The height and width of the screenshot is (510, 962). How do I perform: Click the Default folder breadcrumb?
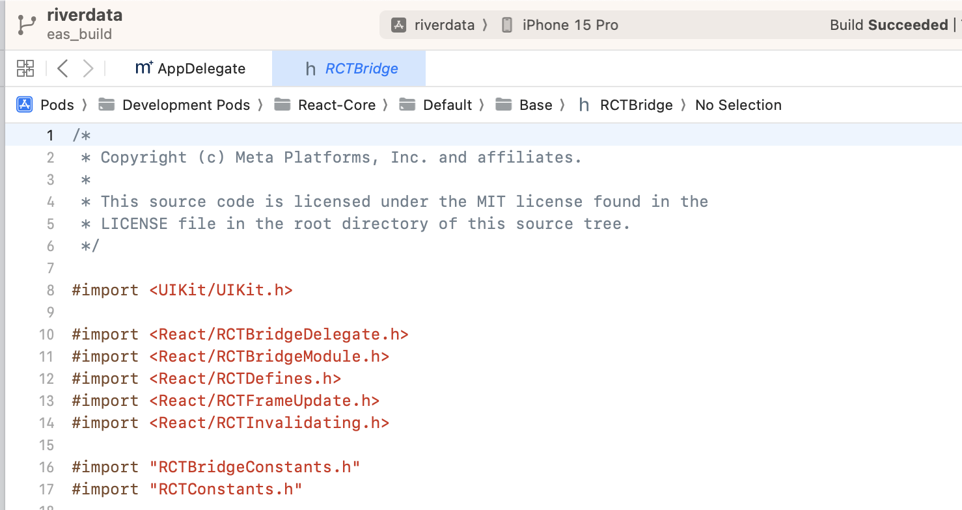tap(447, 105)
